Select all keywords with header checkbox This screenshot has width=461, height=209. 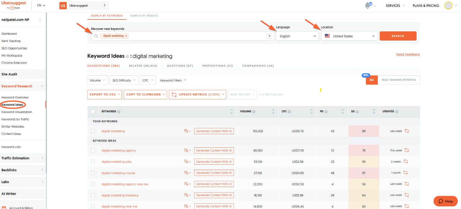coord(93,112)
